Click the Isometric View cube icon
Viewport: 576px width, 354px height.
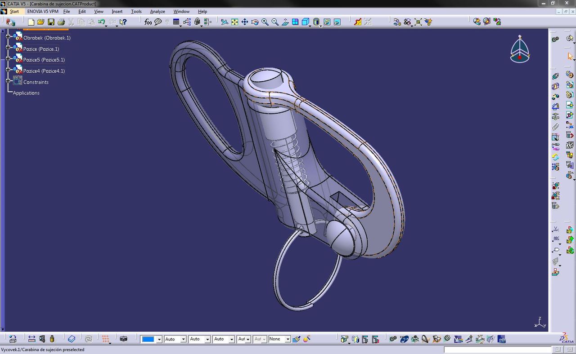pyautogui.click(x=306, y=22)
